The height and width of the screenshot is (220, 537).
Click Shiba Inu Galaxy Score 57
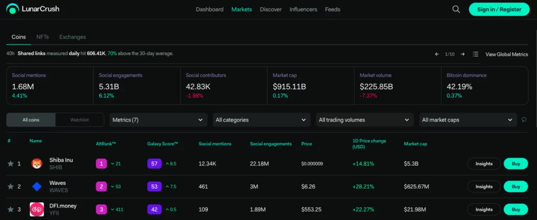pyautogui.click(x=154, y=163)
